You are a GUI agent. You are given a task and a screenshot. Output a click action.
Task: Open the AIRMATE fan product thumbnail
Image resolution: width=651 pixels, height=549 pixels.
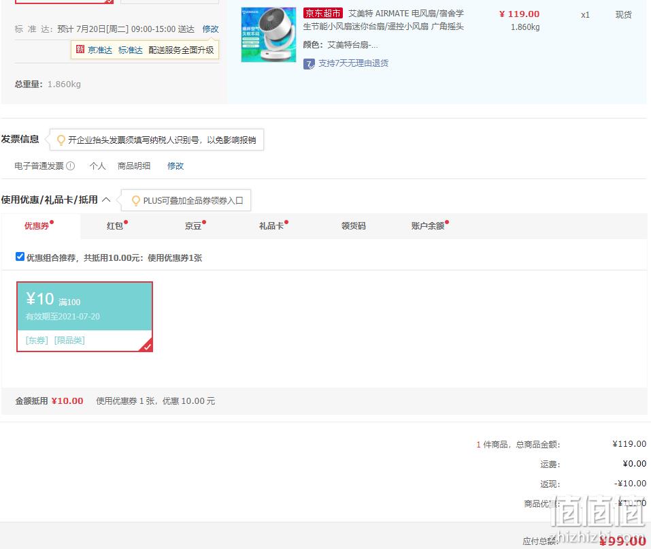pos(269,35)
